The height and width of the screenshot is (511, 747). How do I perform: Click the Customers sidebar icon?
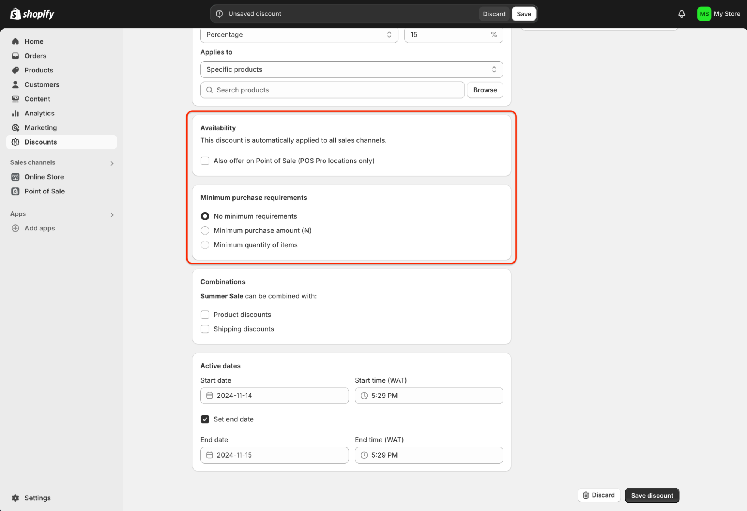click(15, 84)
